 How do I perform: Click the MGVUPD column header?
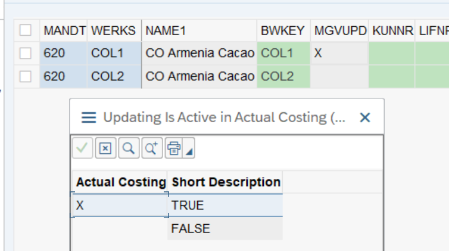pos(339,30)
